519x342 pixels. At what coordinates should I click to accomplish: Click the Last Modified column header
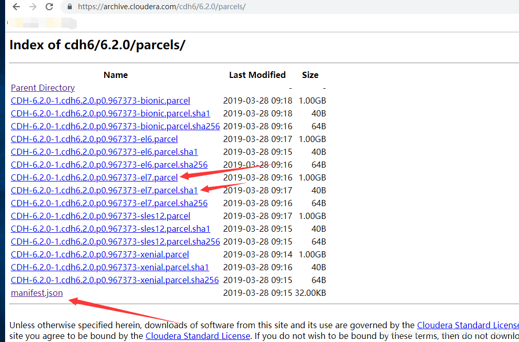(x=257, y=75)
